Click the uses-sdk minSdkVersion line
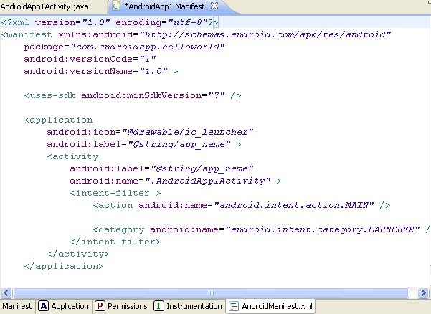 pyautogui.click(x=133, y=95)
